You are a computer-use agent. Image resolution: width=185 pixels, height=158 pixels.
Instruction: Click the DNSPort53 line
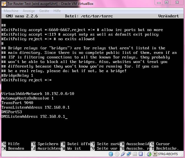tap(12, 112)
